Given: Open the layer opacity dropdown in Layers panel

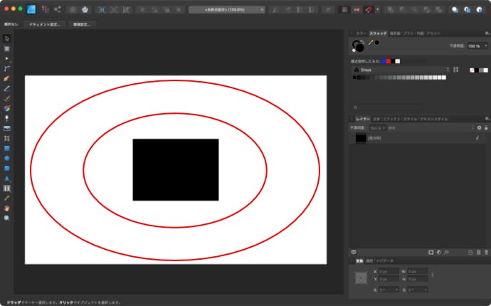Looking at the screenshot, I should point(376,128).
